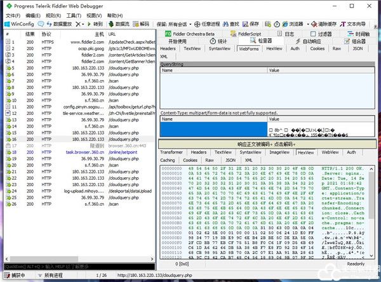Open the 规则(R) menu
Screen dimensions: 381x282
(x=53, y=15)
